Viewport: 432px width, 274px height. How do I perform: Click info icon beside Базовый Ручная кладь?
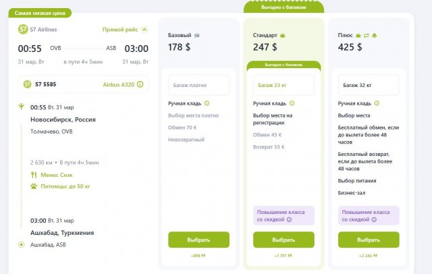click(207, 103)
